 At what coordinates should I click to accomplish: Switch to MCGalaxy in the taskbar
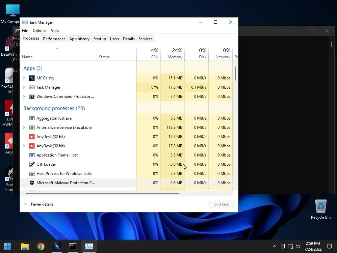click(57, 246)
